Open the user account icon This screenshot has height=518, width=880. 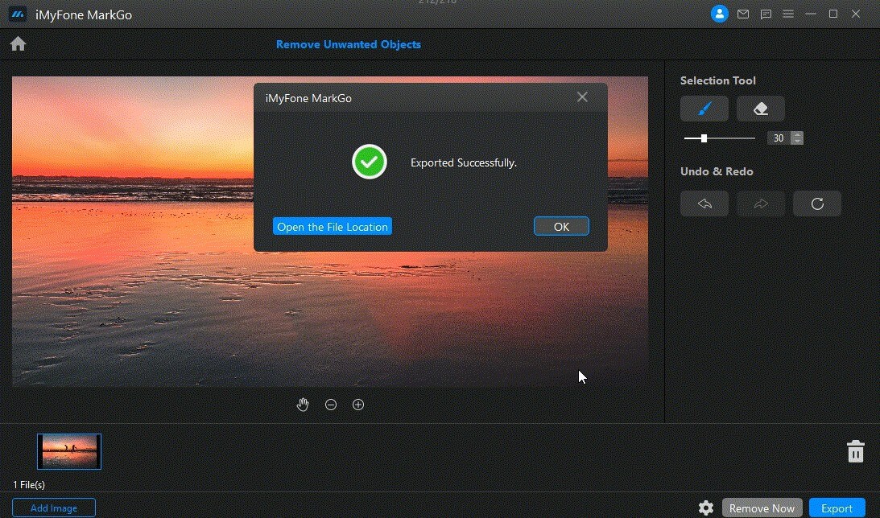point(719,14)
